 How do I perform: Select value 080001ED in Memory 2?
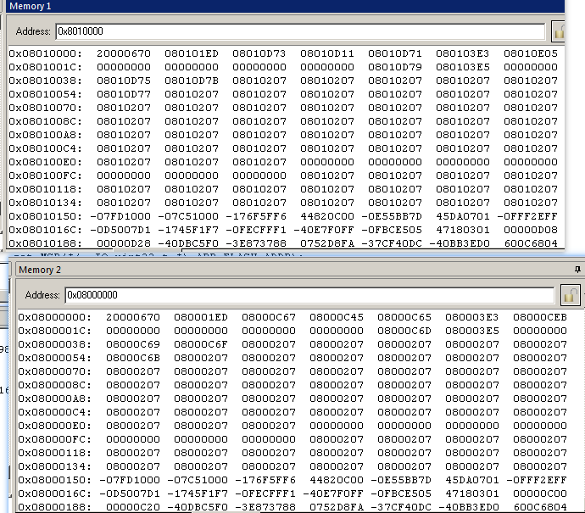[x=201, y=317]
